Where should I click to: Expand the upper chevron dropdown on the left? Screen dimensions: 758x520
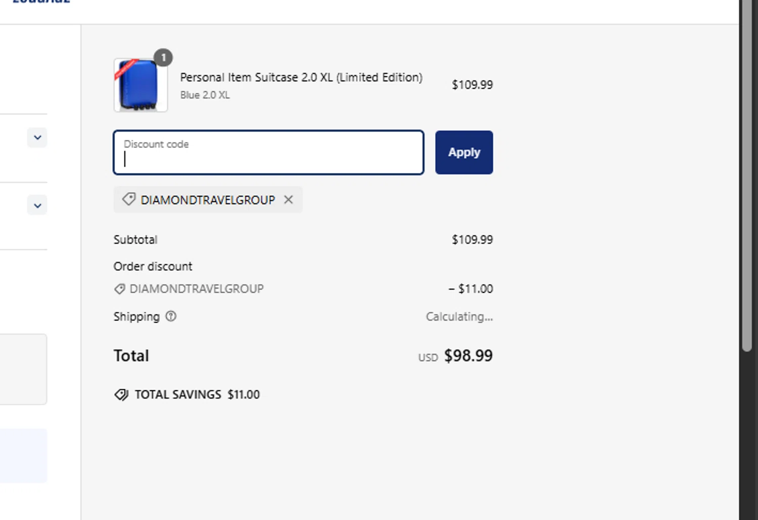37,138
